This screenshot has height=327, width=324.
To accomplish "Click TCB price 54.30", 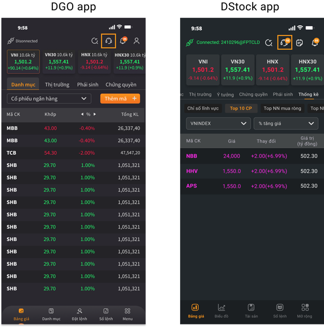I will [x=50, y=153].
